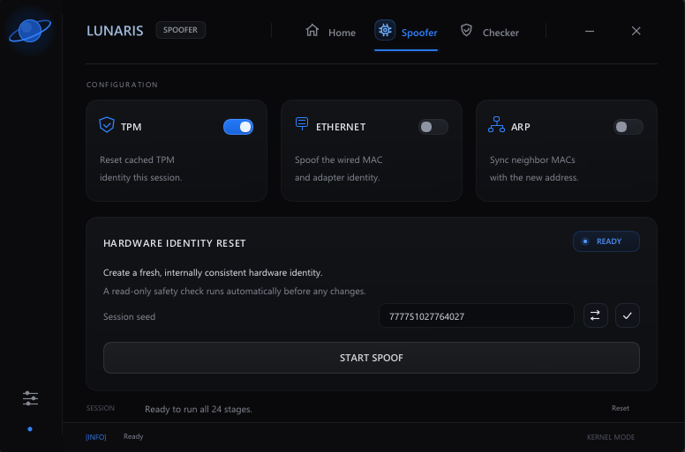Close the Lunaris window

coord(636,31)
